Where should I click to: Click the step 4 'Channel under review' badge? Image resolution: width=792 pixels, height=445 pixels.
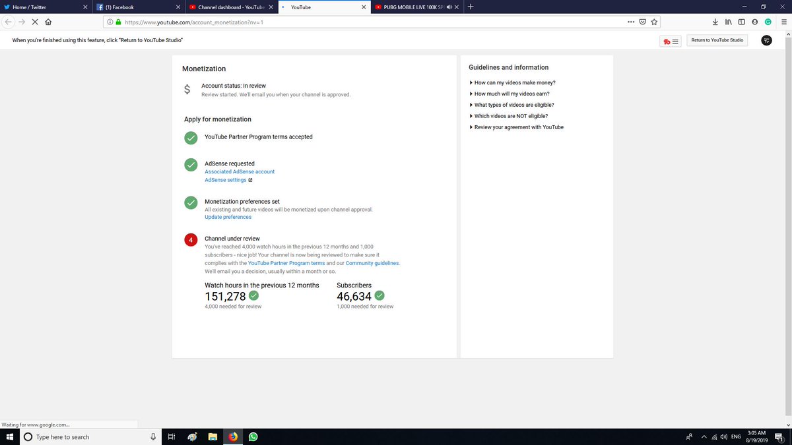click(x=191, y=240)
